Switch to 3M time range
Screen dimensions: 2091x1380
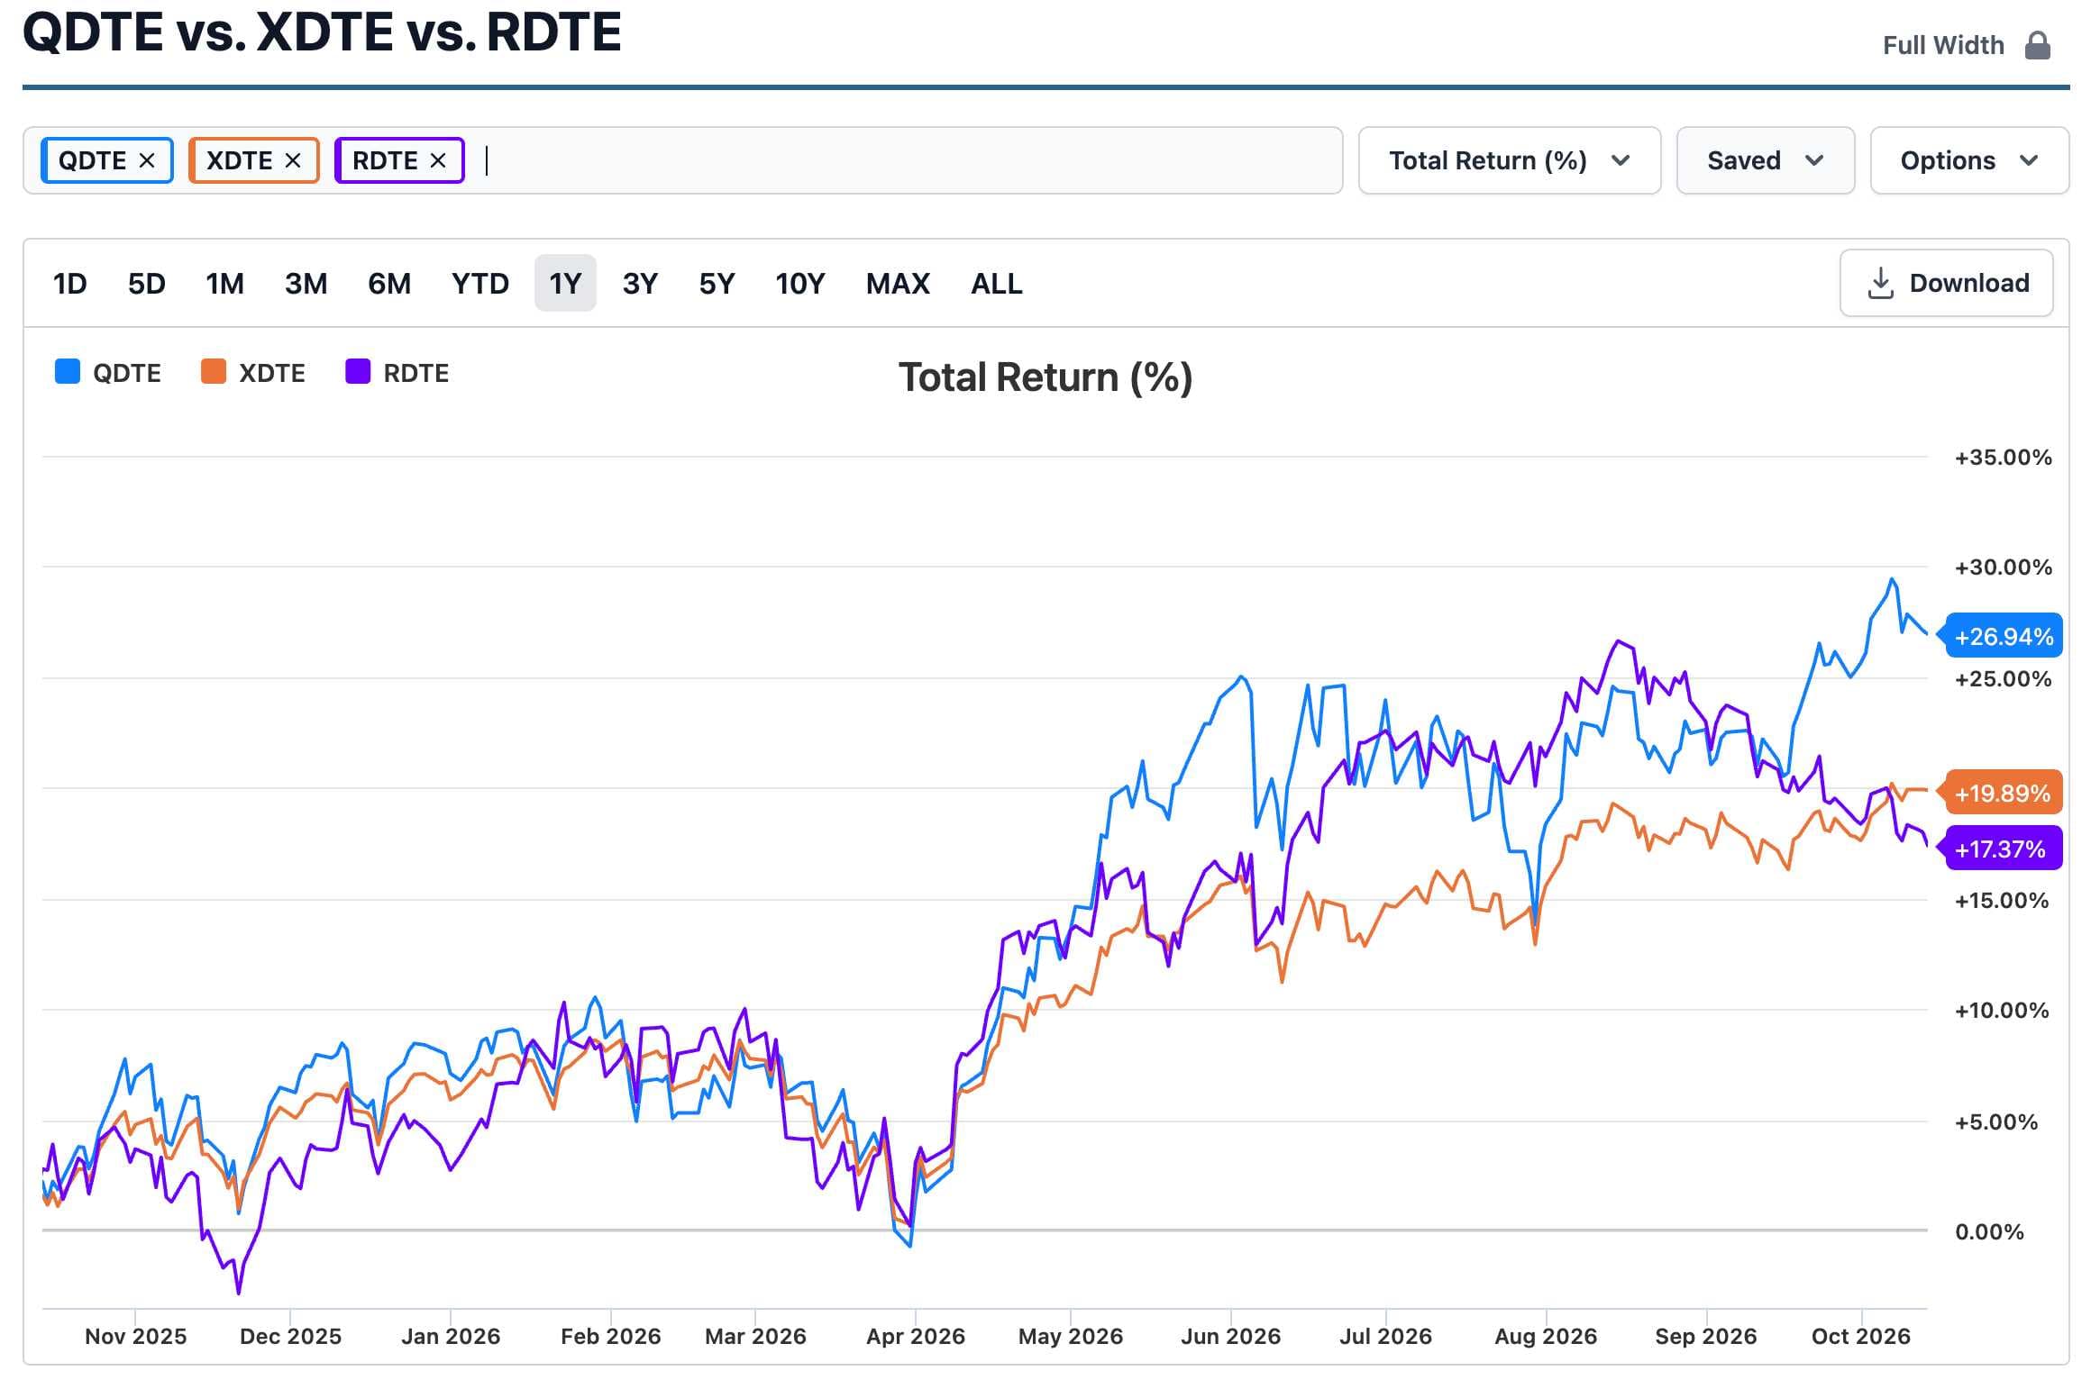click(x=306, y=284)
